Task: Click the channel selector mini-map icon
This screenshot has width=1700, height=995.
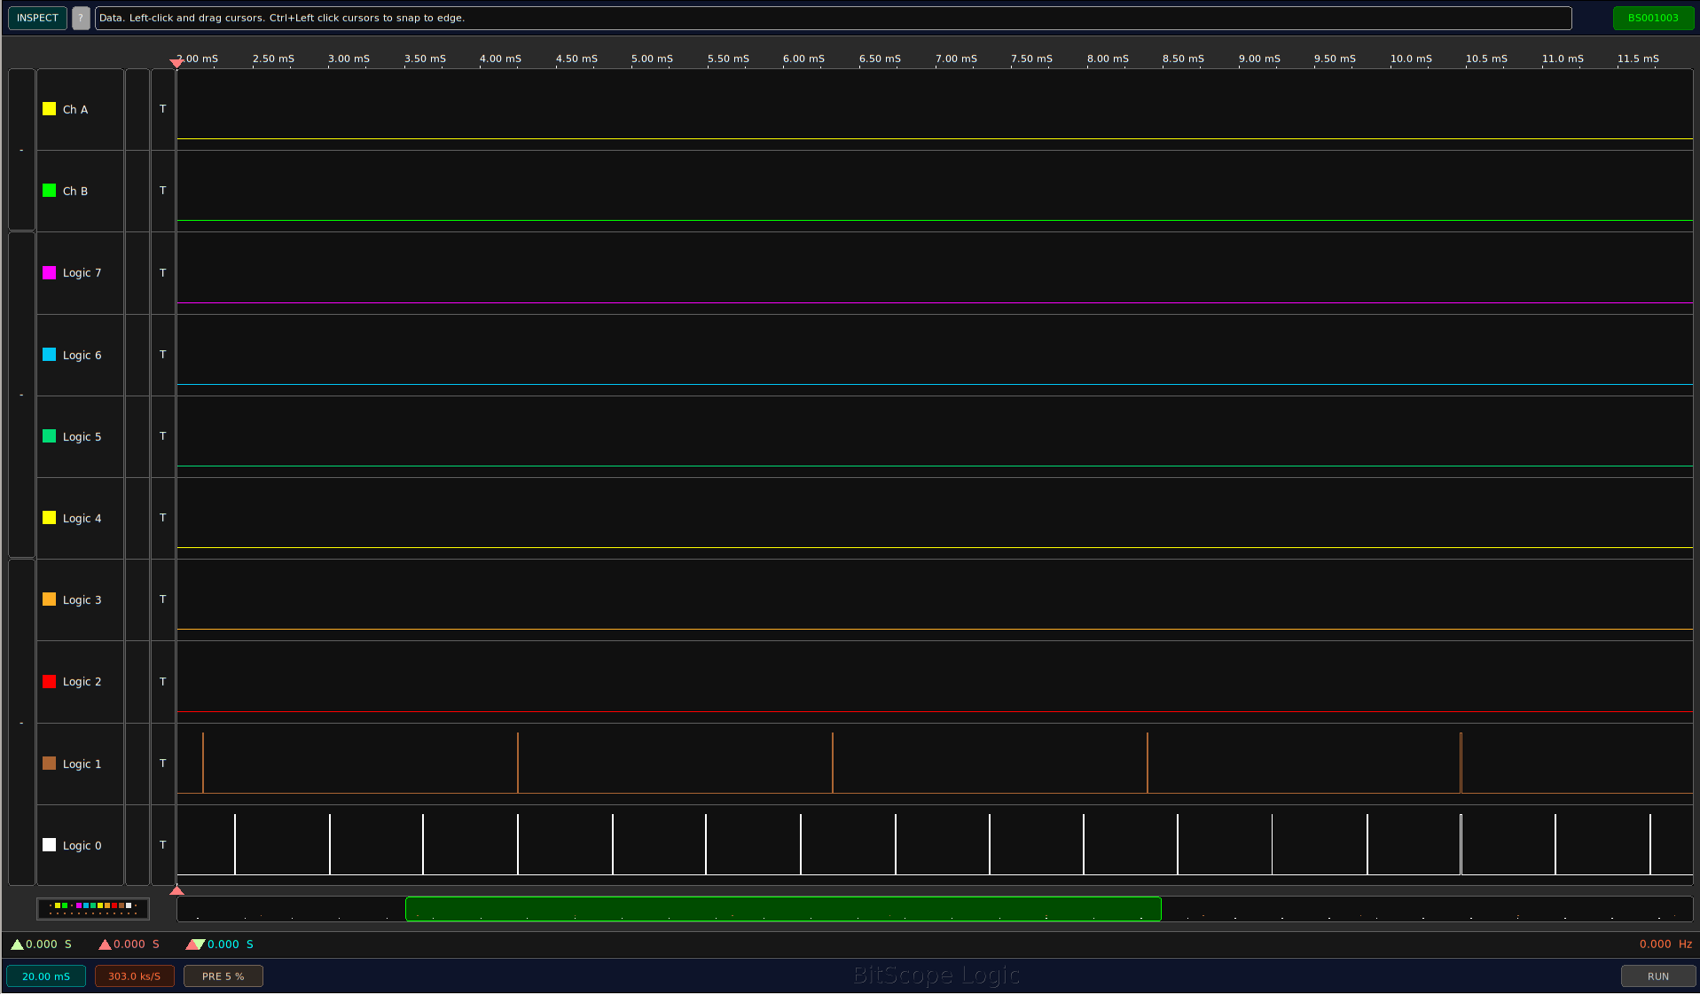Action: coord(93,908)
